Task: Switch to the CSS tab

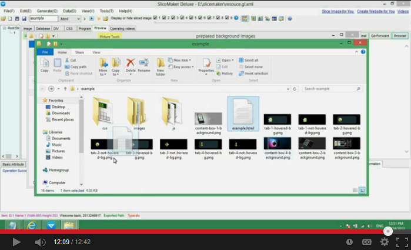Action: pos(69,29)
